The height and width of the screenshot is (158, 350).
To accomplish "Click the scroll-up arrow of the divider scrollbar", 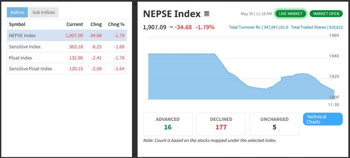I will tap(134, 3).
